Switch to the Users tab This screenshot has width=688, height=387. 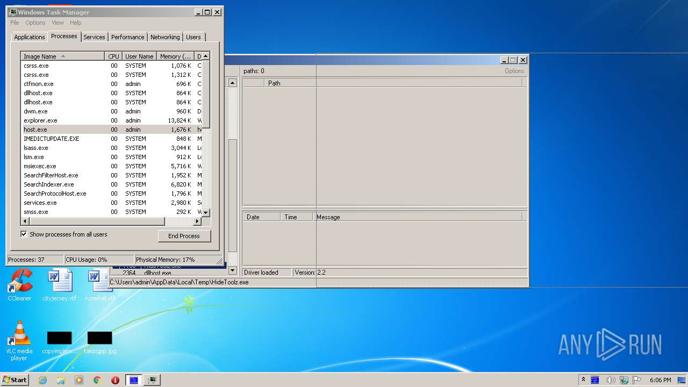coord(193,37)
